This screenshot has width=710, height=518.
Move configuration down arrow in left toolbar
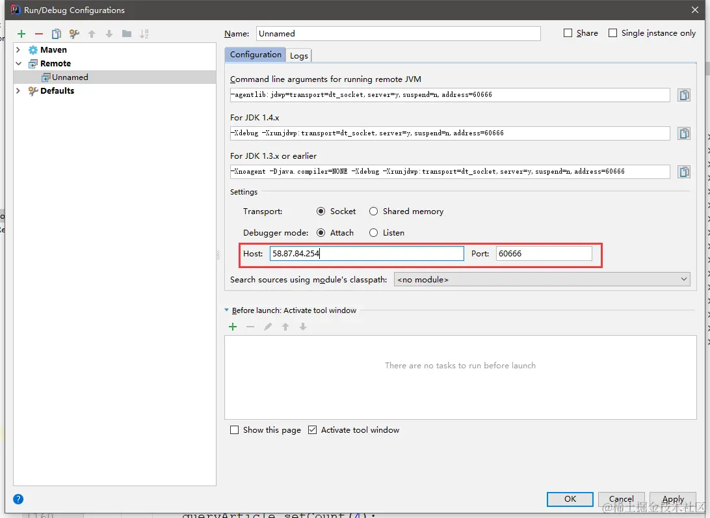pos(109,34)
